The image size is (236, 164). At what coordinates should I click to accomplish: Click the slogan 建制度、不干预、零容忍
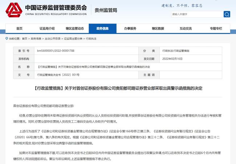click(182, 5)
